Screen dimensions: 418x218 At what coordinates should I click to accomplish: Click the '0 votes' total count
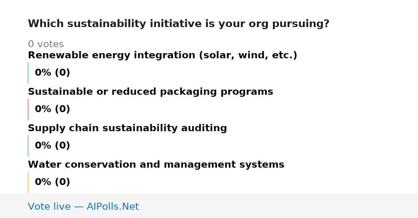click(x=46, y=44)
